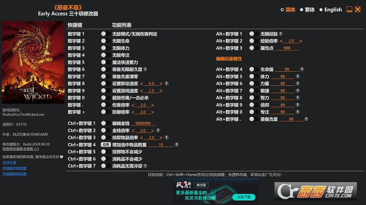Click info icon beside 专注 attribute field

tap(298, 112)
